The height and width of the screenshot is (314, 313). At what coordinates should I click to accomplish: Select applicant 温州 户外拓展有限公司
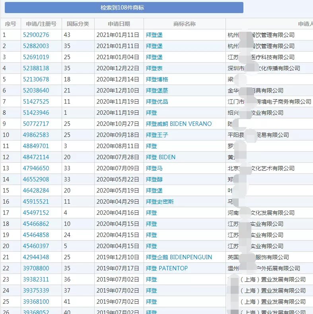point(264,268)
